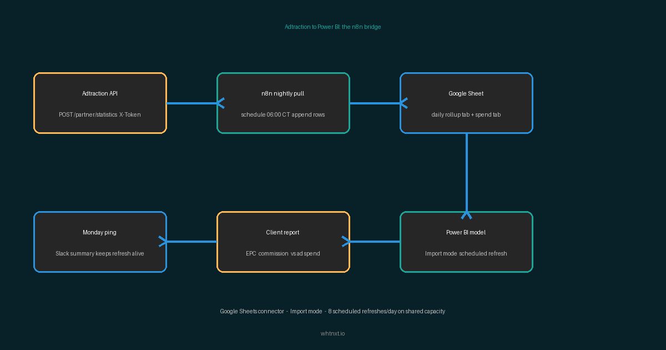Select the n8n nightly pull node box

tap(283, 103)
